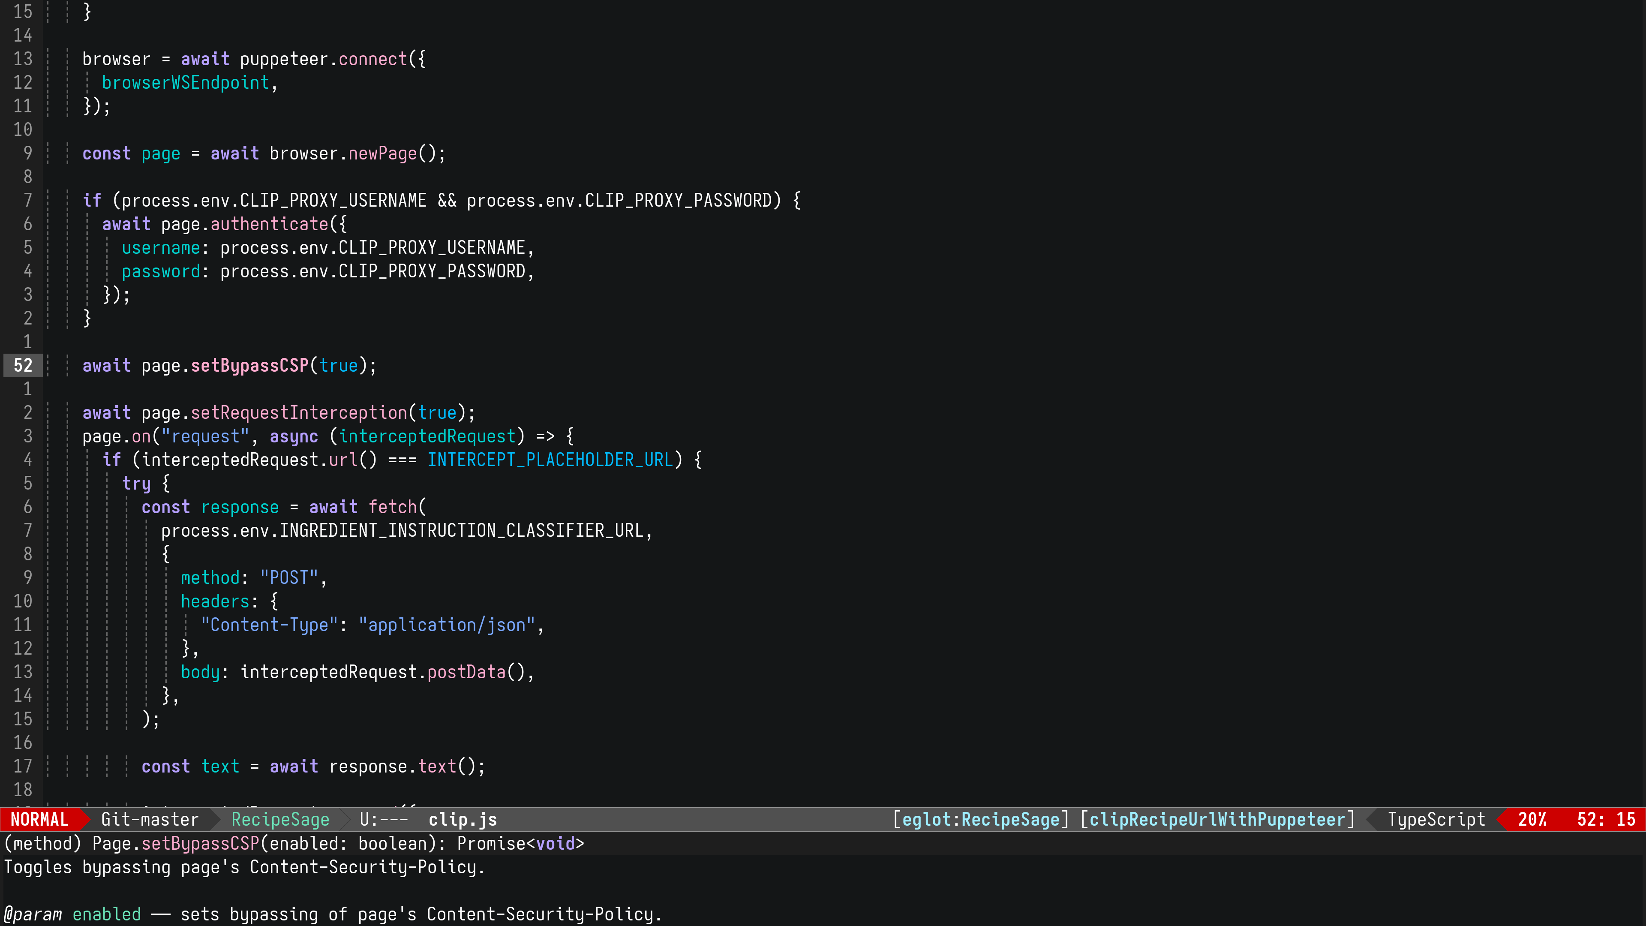Click the U:--- buffer status indicator

(383, 819)
